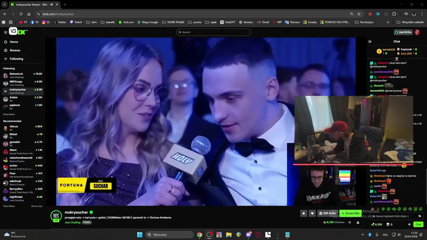Image resolution: width=427 pixels, height=240 pixels.
Task: Open Wszystkie zakładki folder
Action: 410,22
